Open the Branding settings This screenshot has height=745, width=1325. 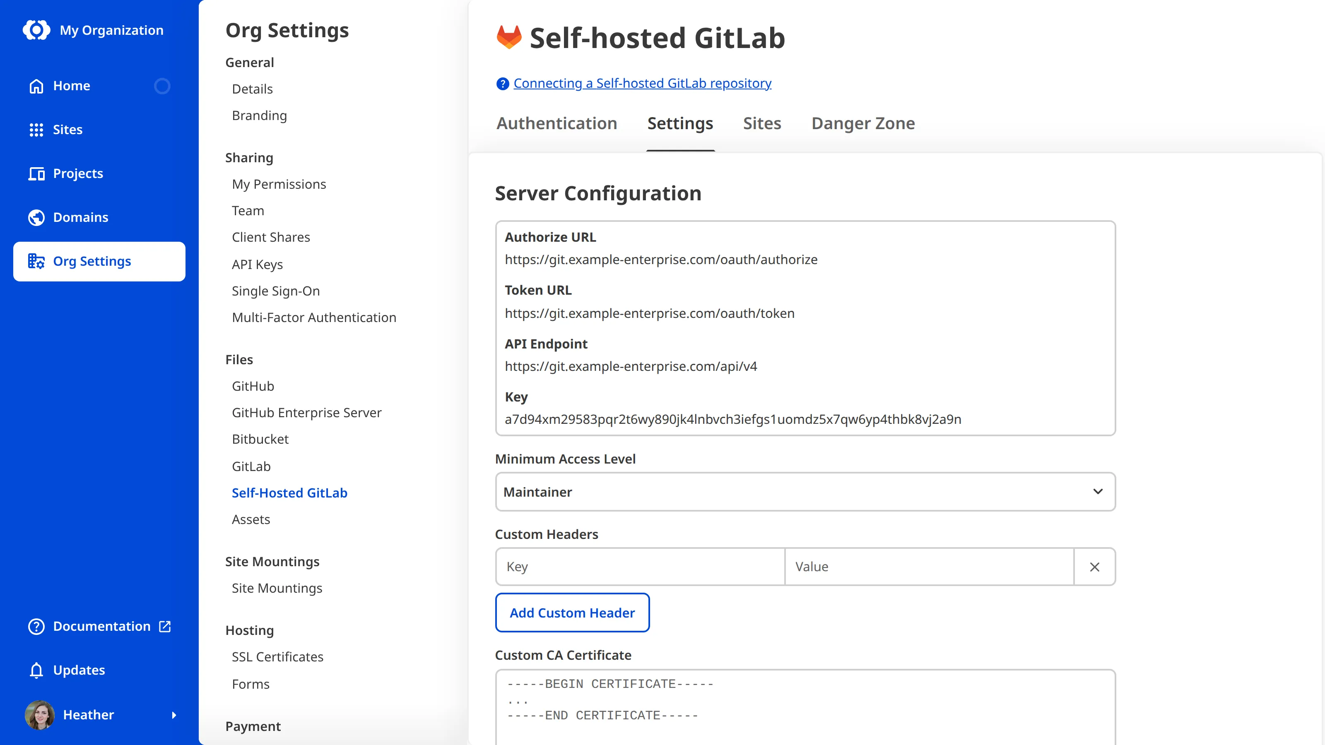pos(259,116)
